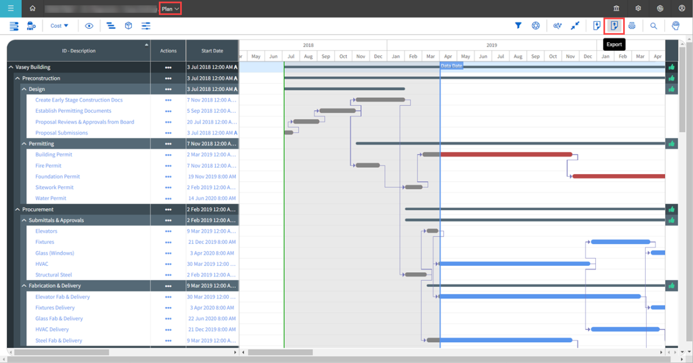
Task: Click the Gantt bars settings icon
Action: [x=110, y=26]
